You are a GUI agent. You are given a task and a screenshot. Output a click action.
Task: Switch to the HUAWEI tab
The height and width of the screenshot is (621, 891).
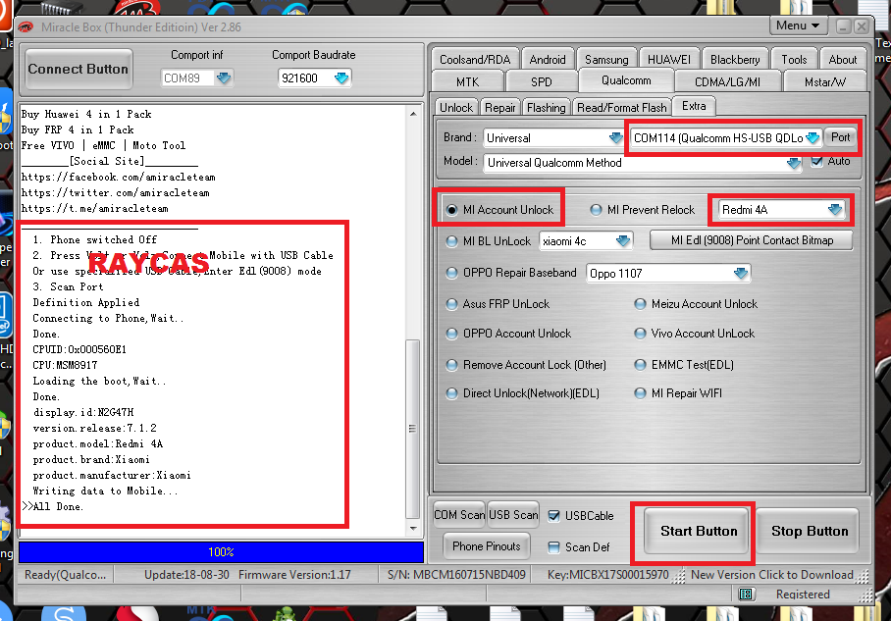669,60
